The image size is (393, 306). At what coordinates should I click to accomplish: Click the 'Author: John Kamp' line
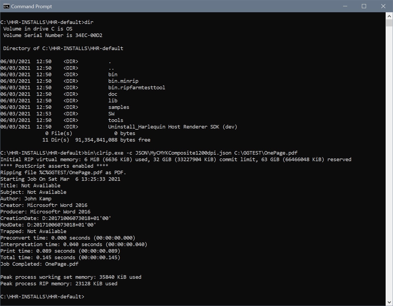pos(26,199)
